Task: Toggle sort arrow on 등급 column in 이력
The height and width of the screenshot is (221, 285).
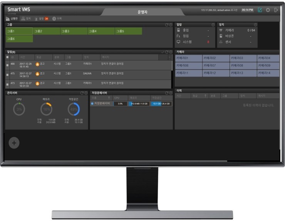Action: click(x=205, y=96)
